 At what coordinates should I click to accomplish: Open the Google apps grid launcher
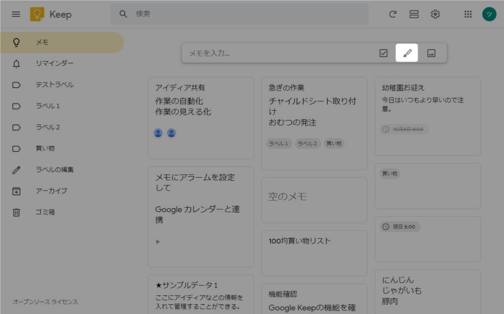pos(468,14)
